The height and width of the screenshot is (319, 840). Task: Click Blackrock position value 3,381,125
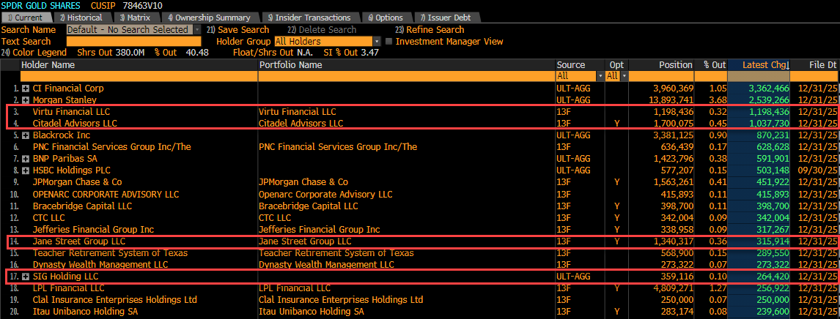[673, 135]
